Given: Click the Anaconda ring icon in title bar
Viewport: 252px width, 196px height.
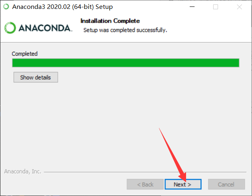Looking at the screenshot, I should 6,7.
